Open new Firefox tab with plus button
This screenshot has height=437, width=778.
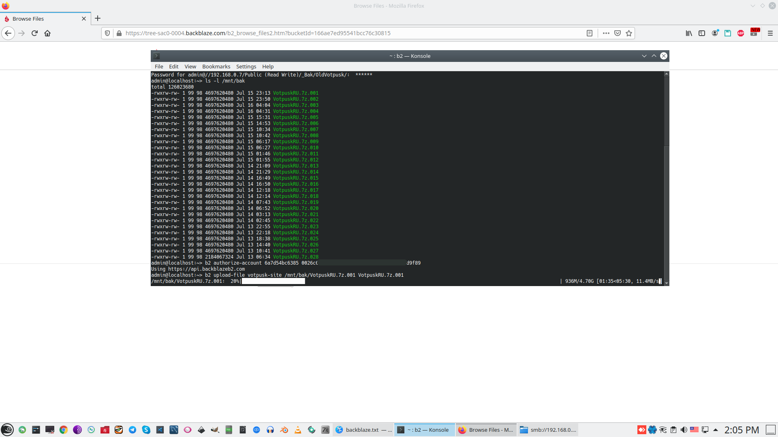tap(98, 18)
